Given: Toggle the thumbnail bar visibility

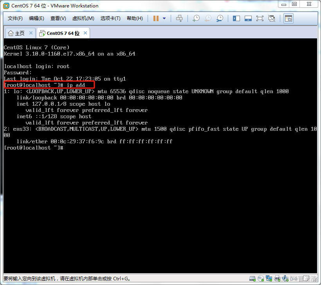Looking at the screenshot, I should (248, 18).
